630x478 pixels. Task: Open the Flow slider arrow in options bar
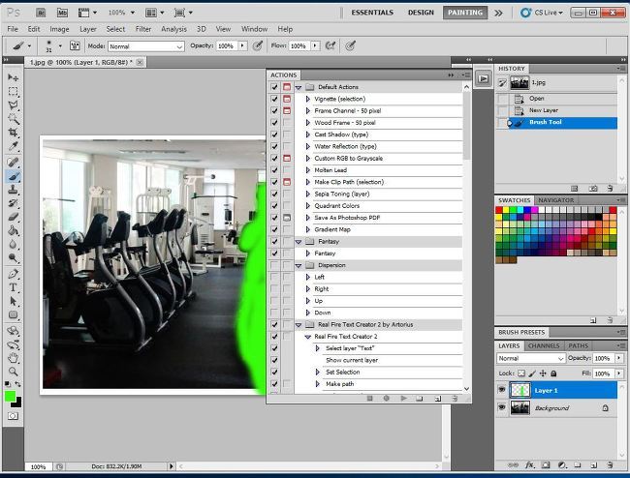coord(315,45)
